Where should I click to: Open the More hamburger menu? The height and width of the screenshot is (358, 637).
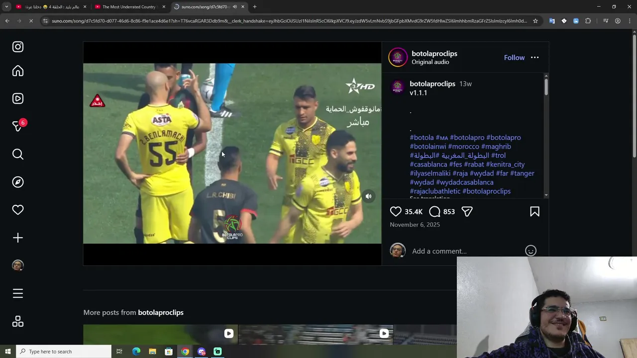pyautogui.click(x=18, y=293)
